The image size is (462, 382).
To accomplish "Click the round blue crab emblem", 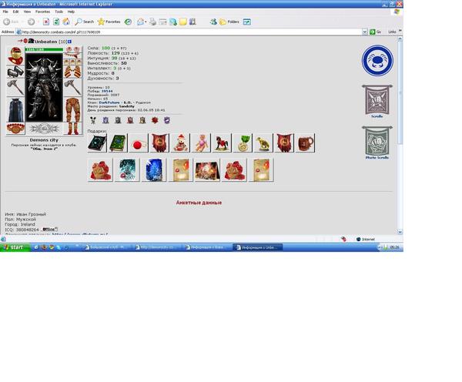I will tap(377, 60).
